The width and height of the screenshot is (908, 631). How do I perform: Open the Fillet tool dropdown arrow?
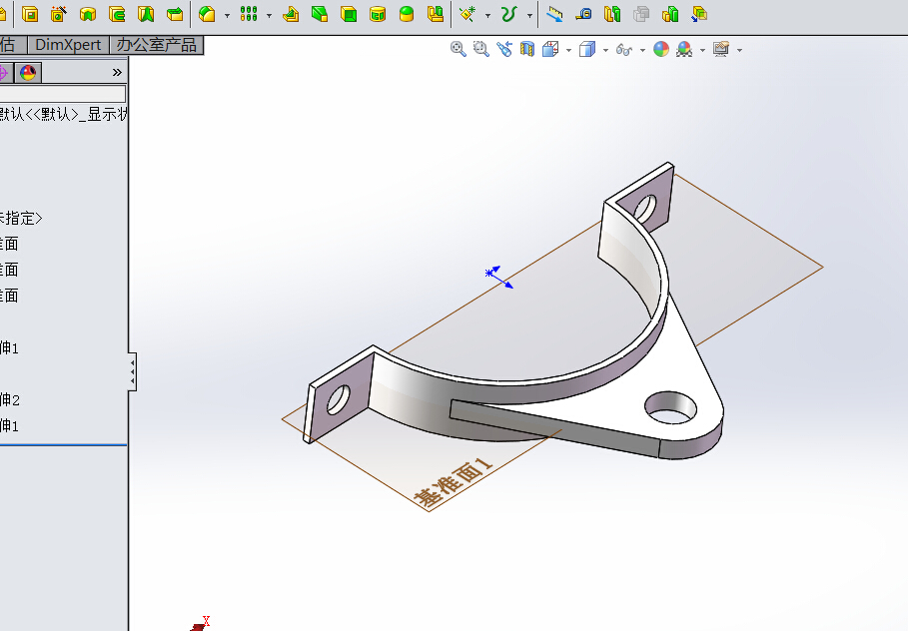[227, 16]
